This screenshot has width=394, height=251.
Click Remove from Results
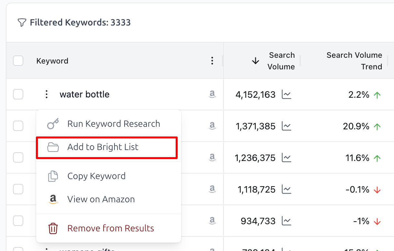[x=110, y=228]
